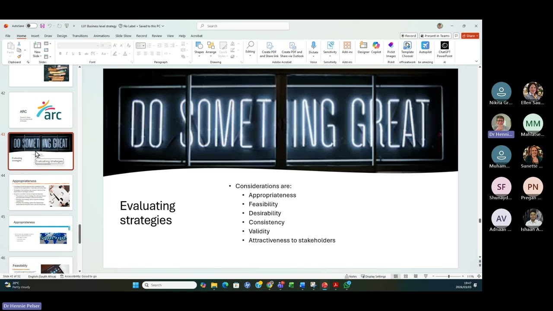Open the Windows Start menu

(x=136, y=285)
